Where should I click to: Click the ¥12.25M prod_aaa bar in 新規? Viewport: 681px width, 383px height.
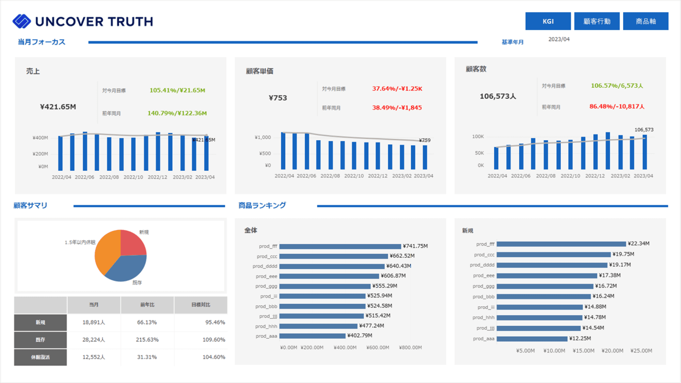point(532,339)
